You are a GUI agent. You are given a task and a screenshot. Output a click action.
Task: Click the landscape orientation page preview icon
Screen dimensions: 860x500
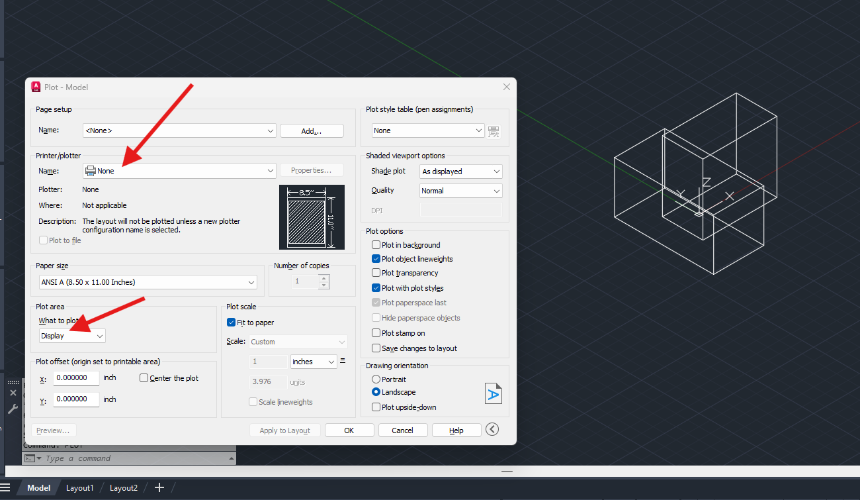[x=494, y=393]
